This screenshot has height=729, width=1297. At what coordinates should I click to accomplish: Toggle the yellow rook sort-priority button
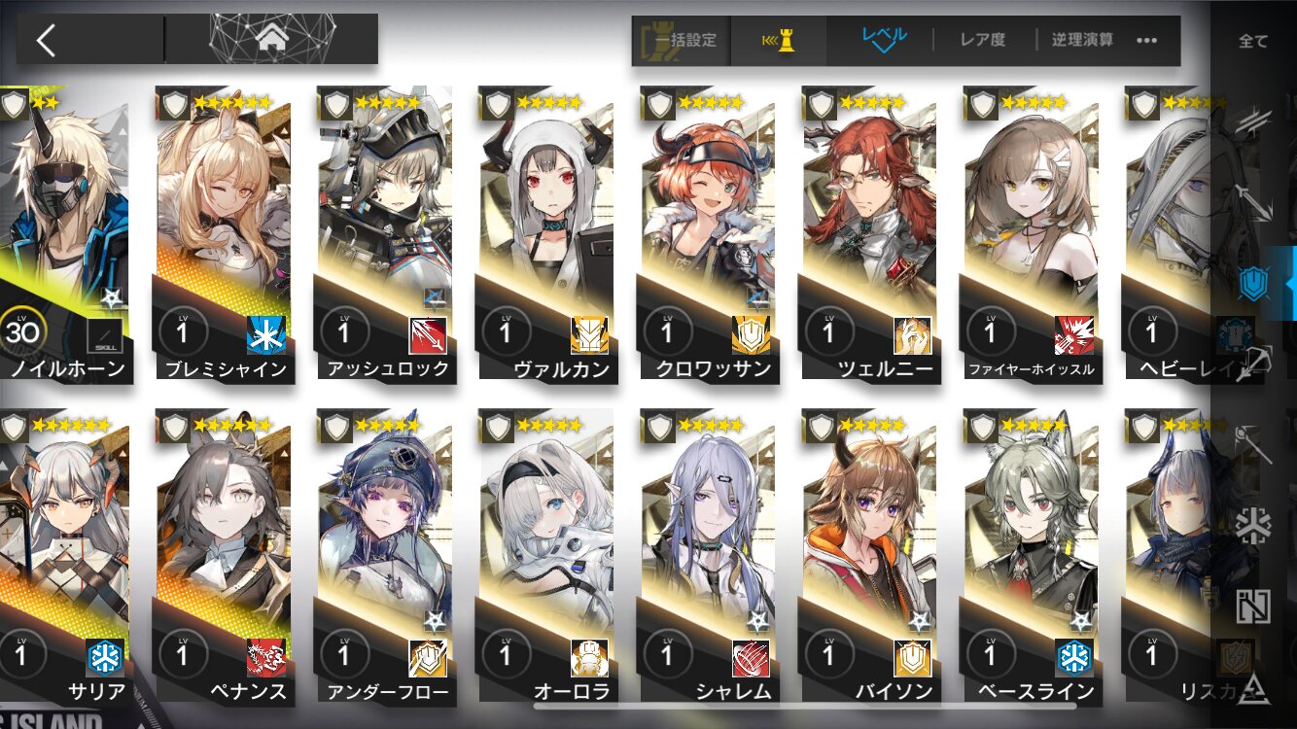tap(779, 41)
